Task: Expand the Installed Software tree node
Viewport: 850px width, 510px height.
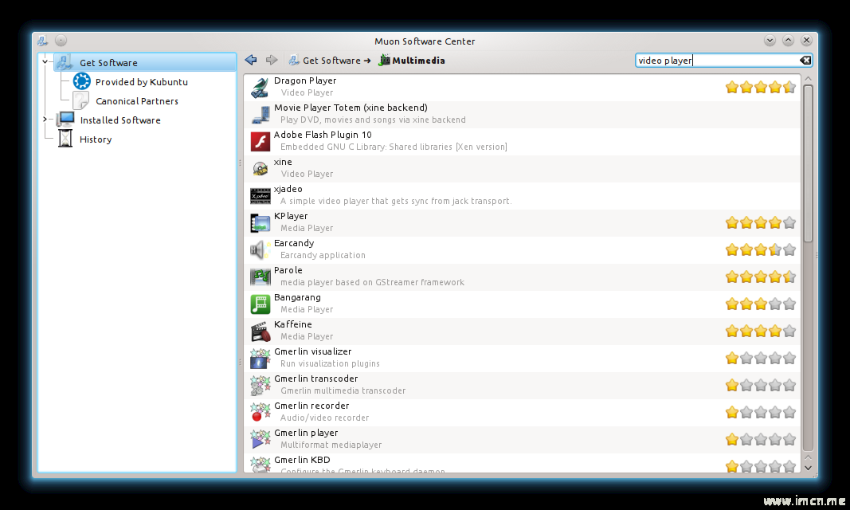Action: click(45, 119)
